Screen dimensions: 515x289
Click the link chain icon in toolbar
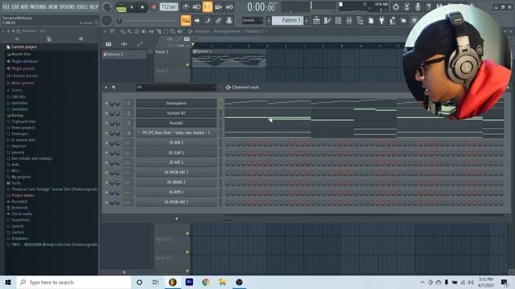click(218, 21)
